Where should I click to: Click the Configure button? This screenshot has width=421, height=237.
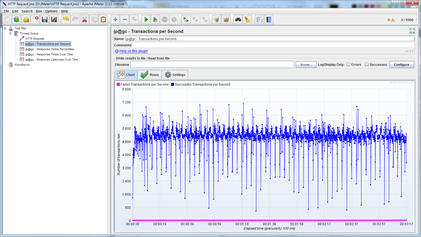(402, 65)
